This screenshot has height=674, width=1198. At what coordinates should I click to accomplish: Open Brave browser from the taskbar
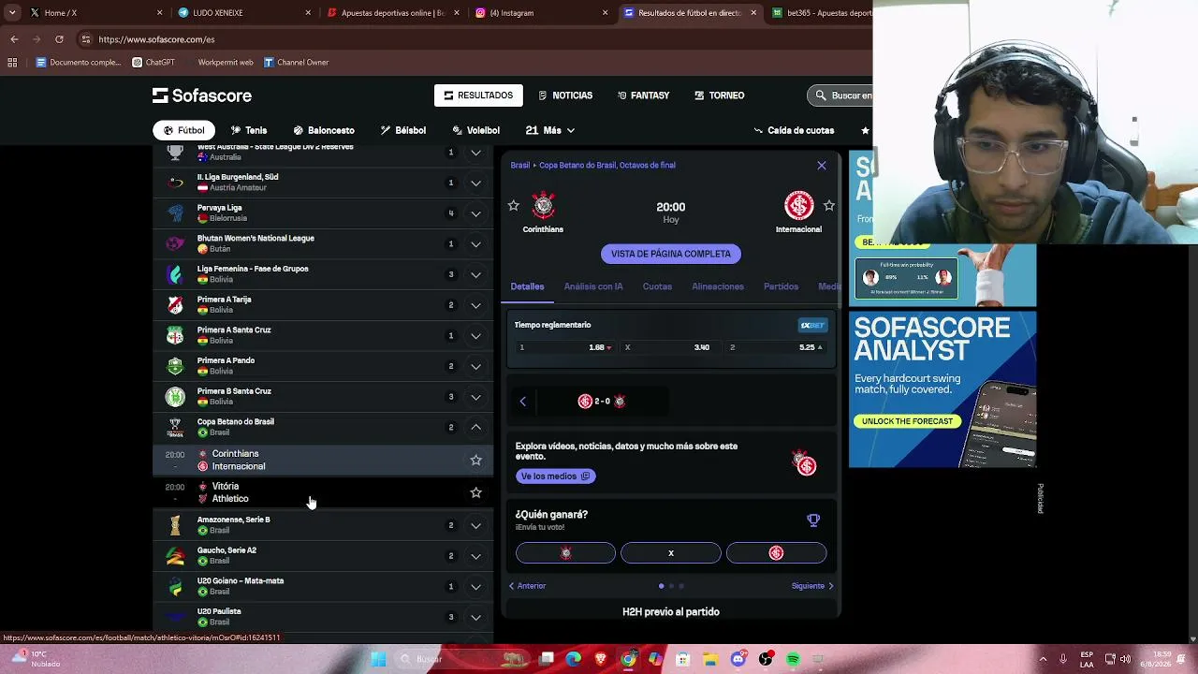[x=601, y=659]
